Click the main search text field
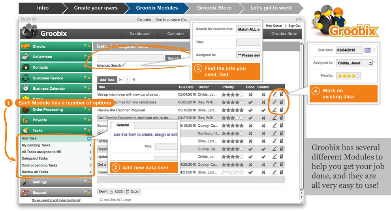 (x=130, y=58)
